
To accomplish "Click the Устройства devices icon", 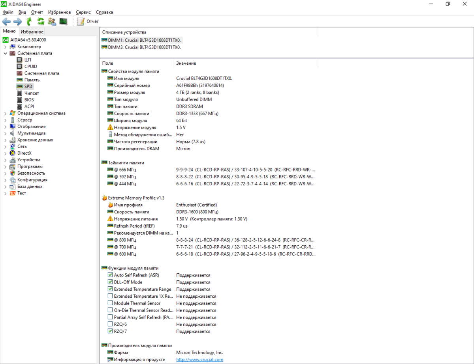I will (13, 160).
